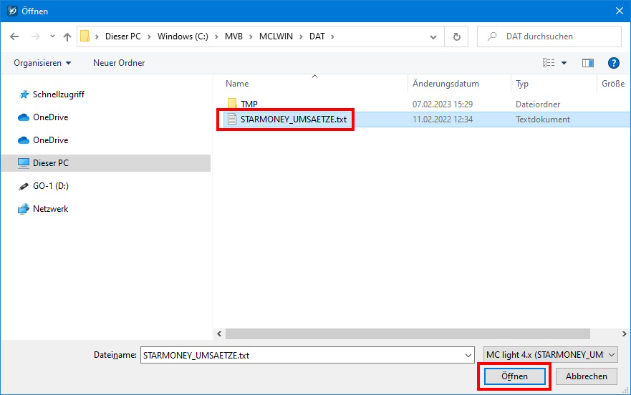Click the 'DAT durchsuchen' search field

tap(549, 36)
